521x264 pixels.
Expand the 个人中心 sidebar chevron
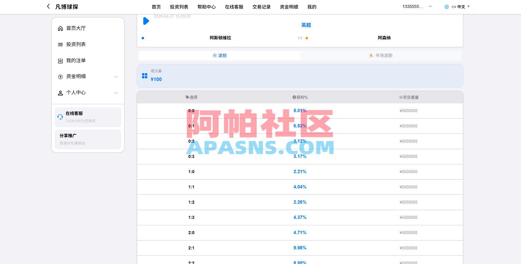[116, 93]
